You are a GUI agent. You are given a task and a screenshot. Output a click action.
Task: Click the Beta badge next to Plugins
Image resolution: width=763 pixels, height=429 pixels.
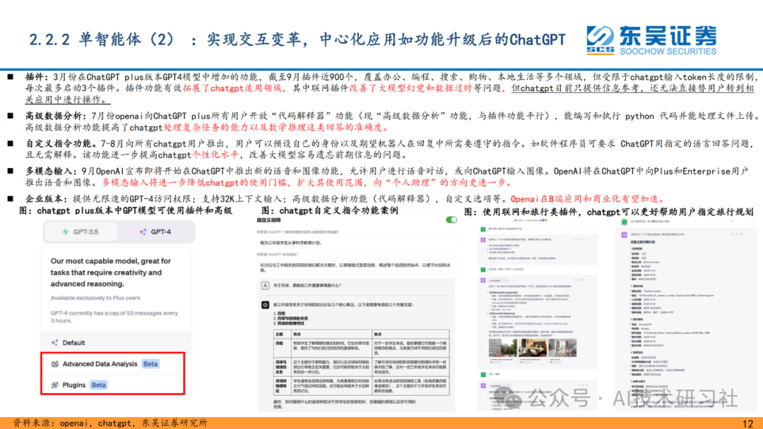99,384
